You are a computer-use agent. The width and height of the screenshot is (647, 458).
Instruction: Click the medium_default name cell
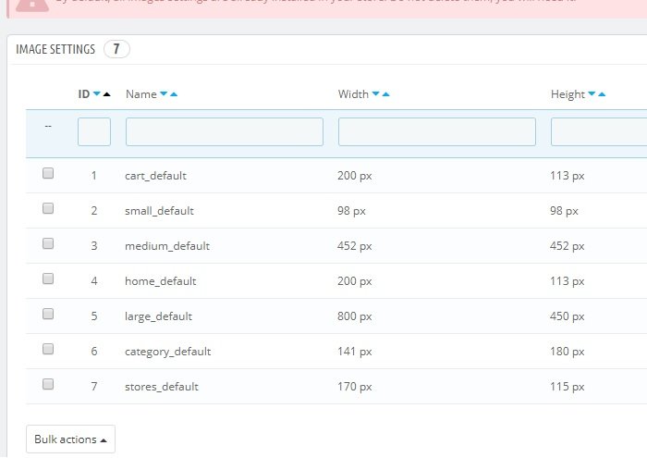click(167, 246)
